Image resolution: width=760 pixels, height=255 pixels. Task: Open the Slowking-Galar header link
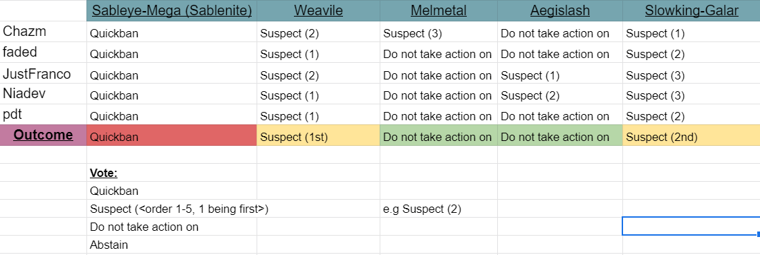(692, 10)
